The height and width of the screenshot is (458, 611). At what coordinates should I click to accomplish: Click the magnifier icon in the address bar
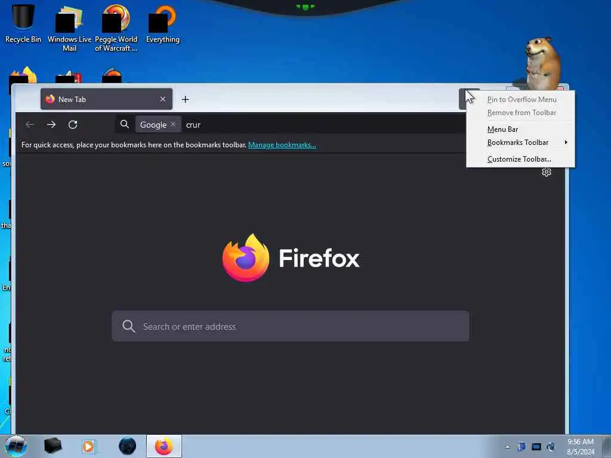click(x=125, y=124)
